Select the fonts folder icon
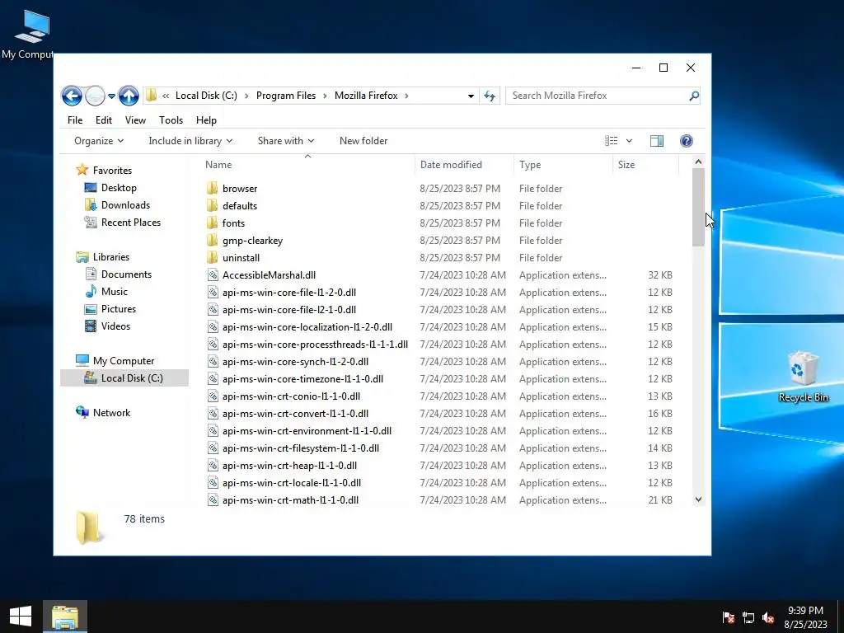The width and height of the screenshot is (844, 633). [212, 223]
